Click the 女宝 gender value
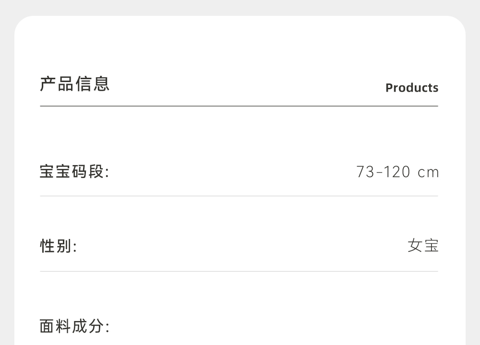The image size is (480, 345). point(423,246)
